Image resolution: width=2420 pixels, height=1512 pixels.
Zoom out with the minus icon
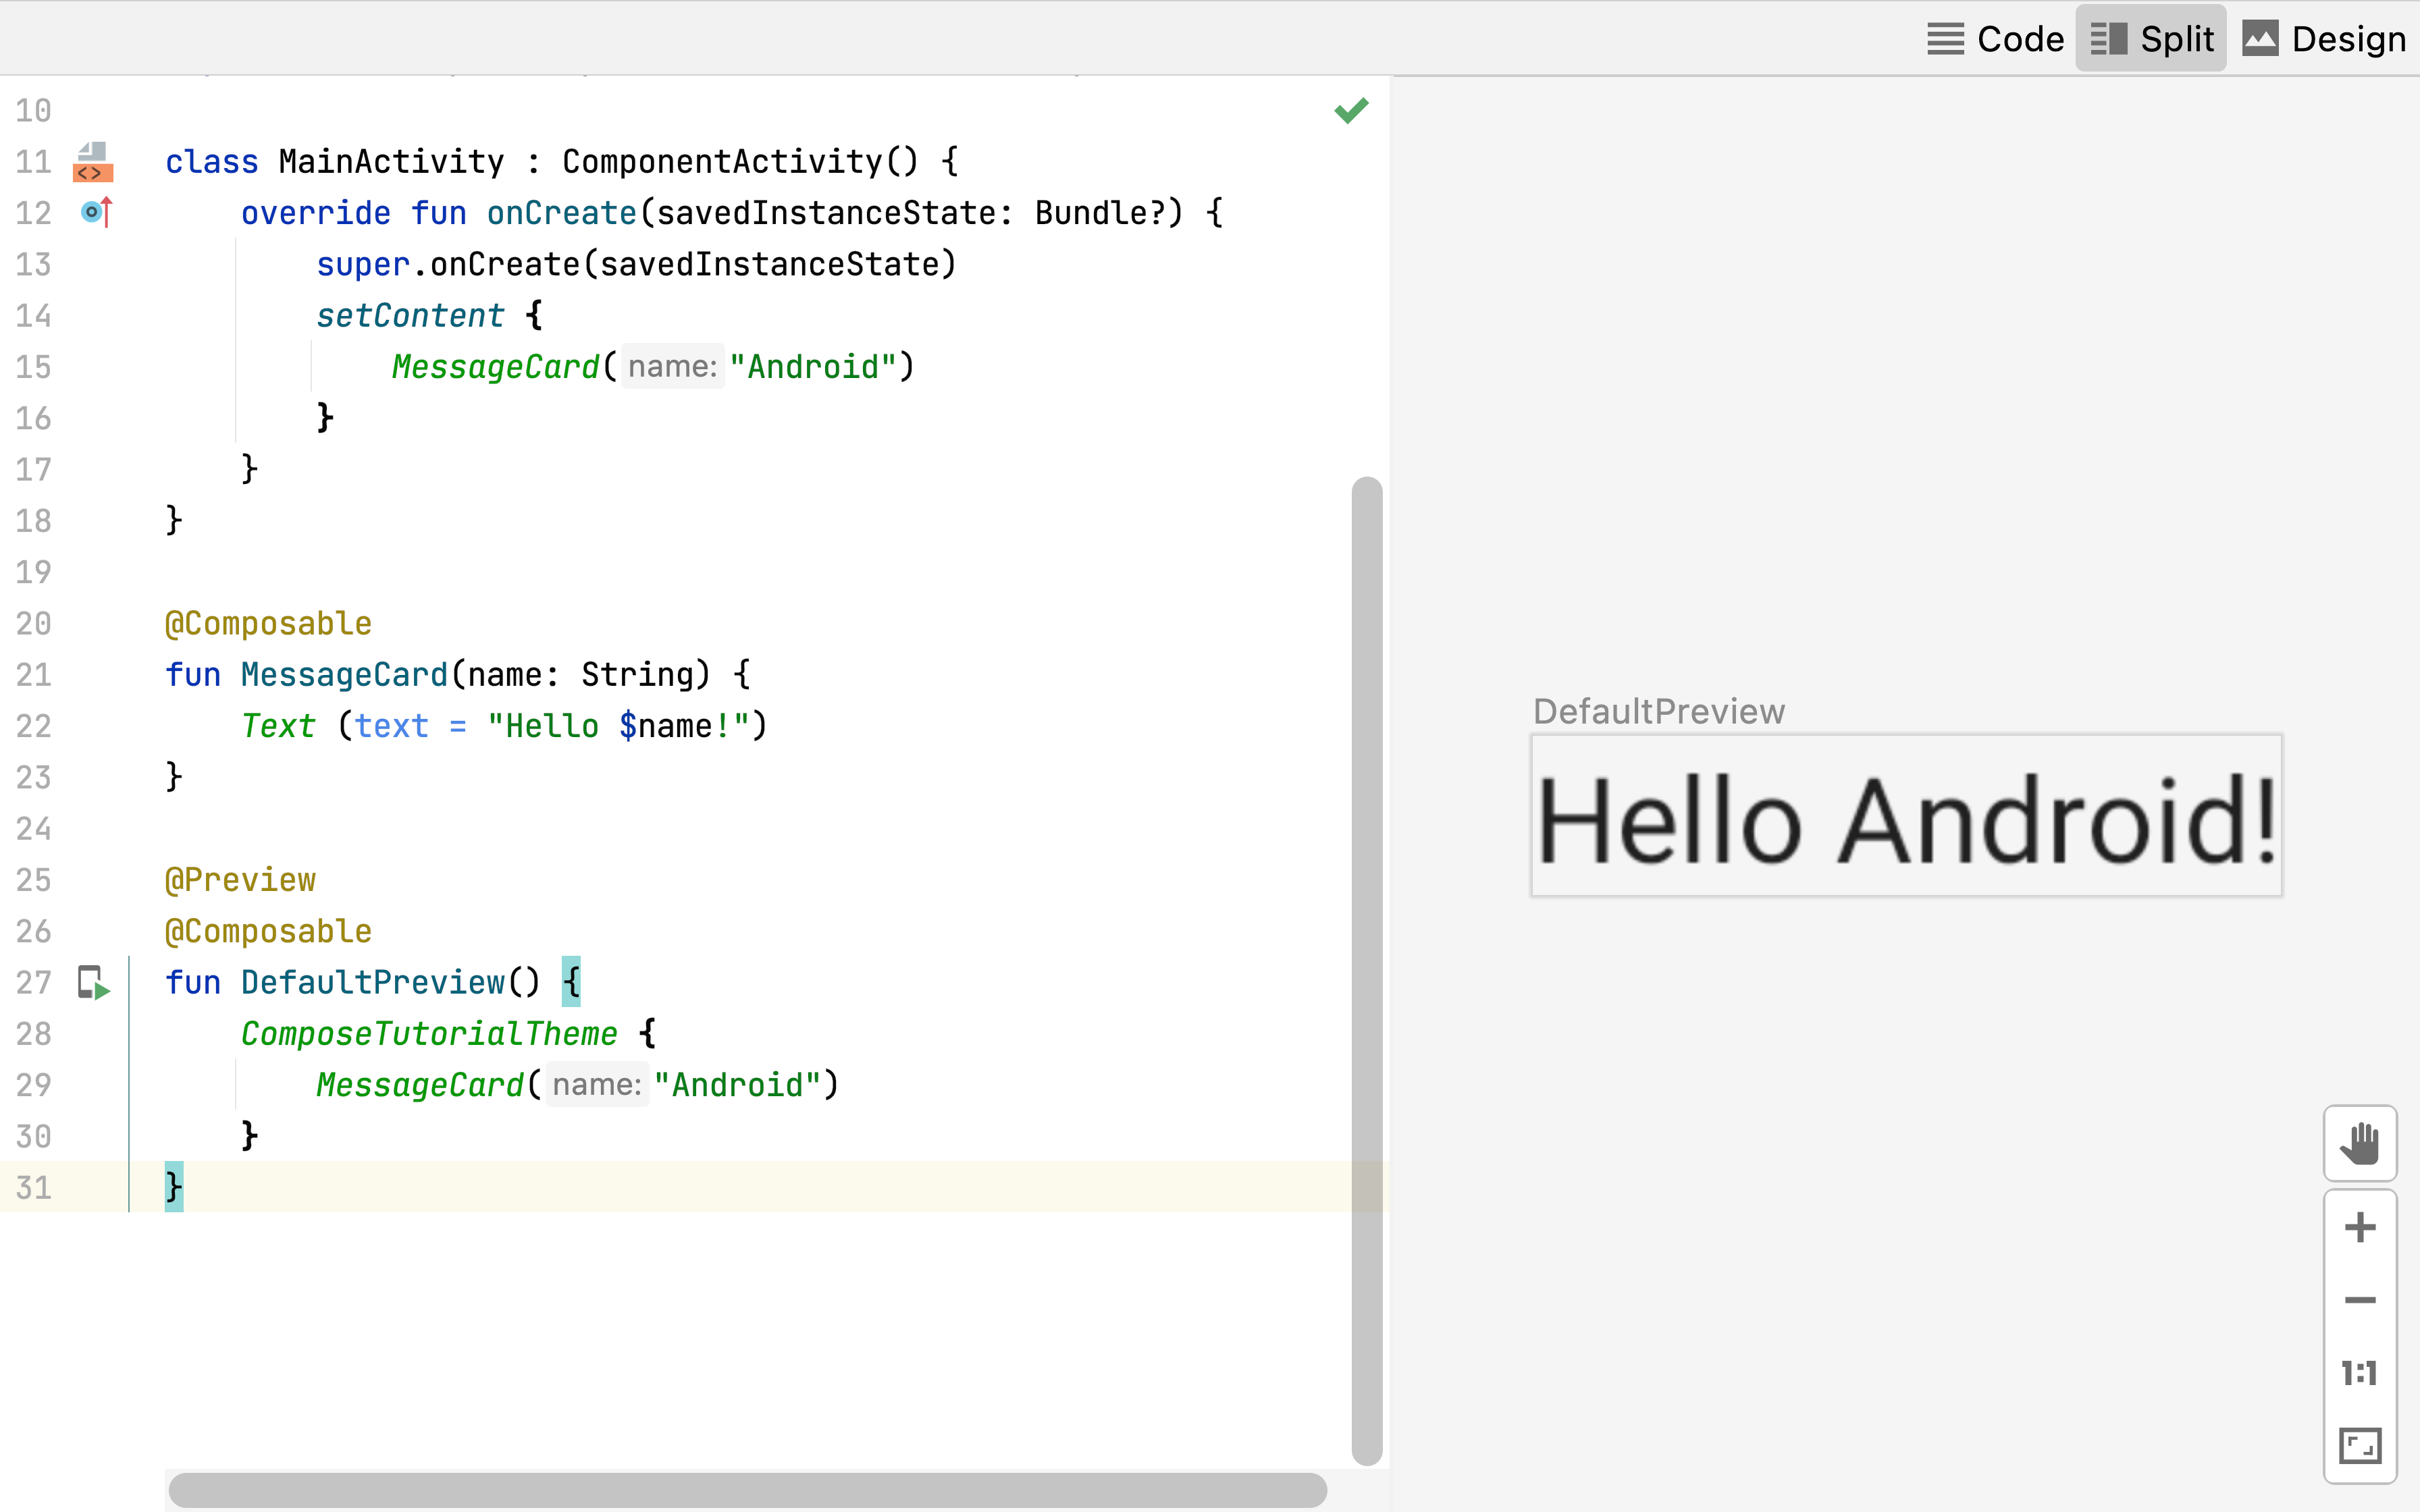2360,1300
